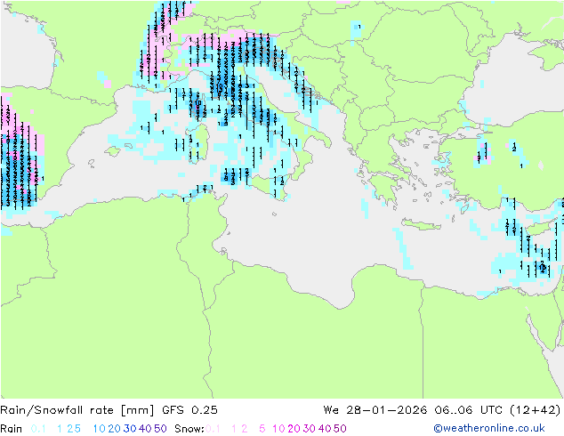
Task: Pick the Snow legend 50 value
Action: pos(340,429)
